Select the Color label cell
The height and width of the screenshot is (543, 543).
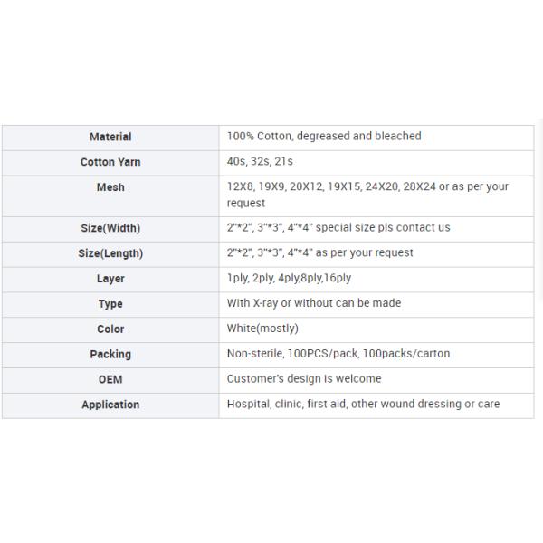tap(110, 329)
